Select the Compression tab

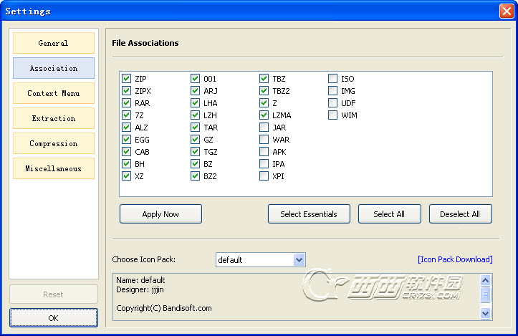[54, 143]
